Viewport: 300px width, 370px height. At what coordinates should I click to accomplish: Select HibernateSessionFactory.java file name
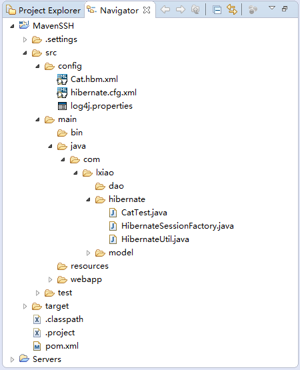coord(177,226)
